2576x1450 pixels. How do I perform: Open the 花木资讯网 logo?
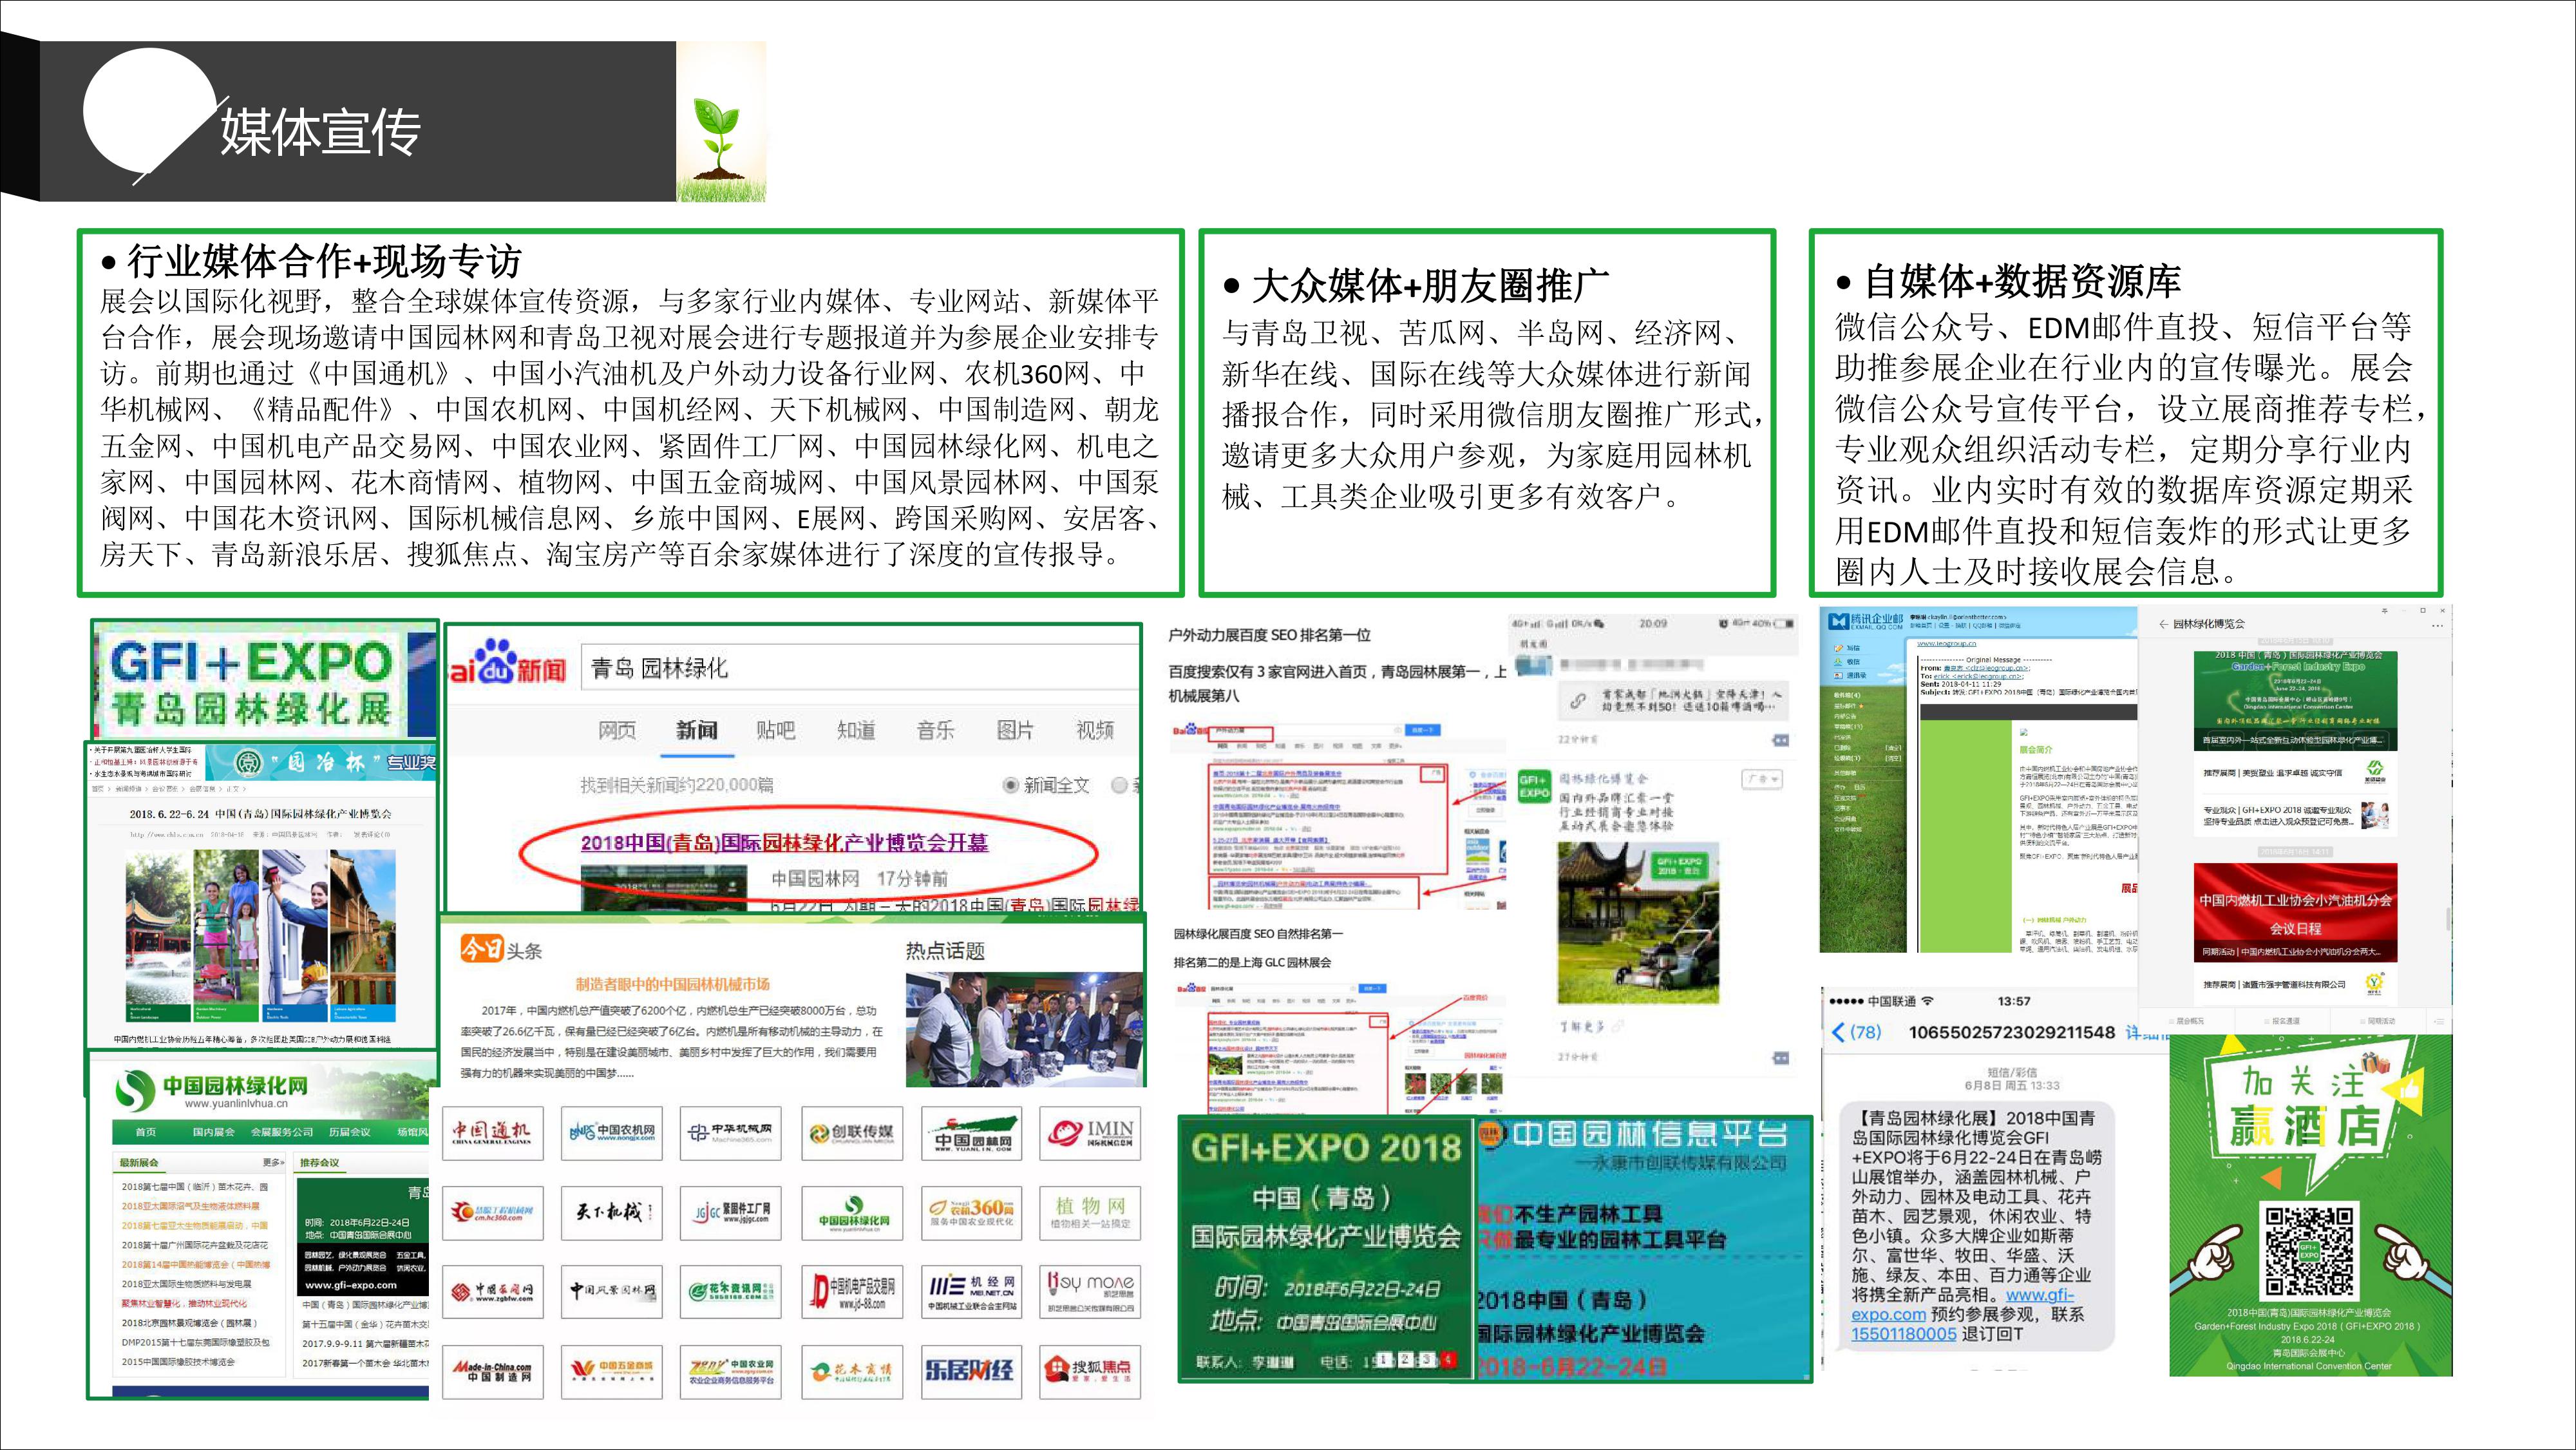pos(730,1291)
